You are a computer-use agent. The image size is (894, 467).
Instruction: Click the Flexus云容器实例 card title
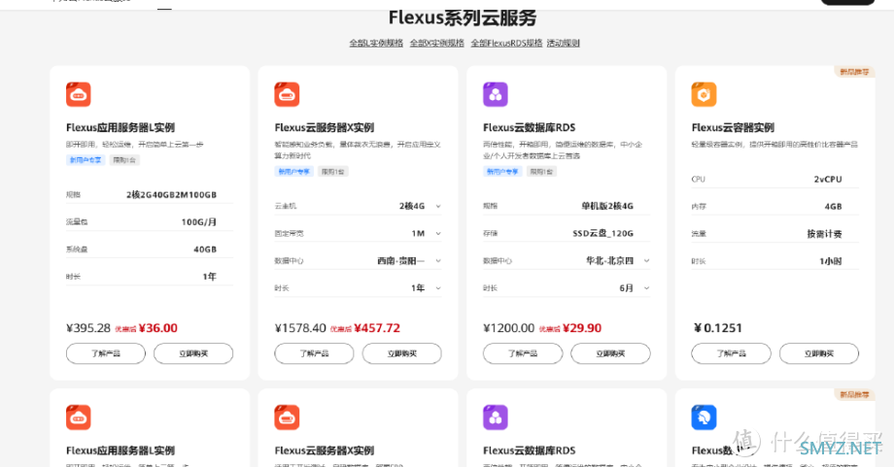pyautogui.click(x=733, y=127)
